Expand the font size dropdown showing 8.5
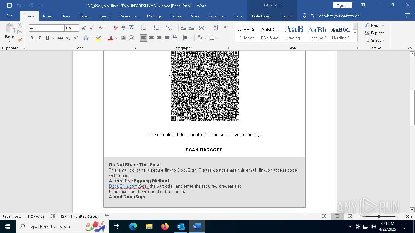This screenshot has width=415, height=233. [x=77, y=28]
